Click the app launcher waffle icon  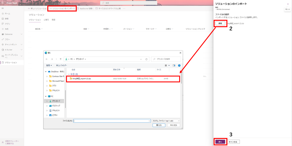click(3, 3)
